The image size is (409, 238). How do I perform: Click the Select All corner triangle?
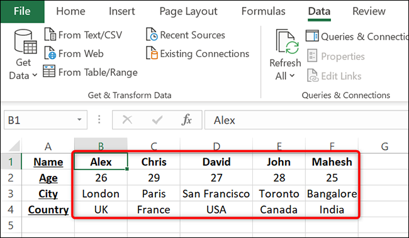[x=14, y=146]
